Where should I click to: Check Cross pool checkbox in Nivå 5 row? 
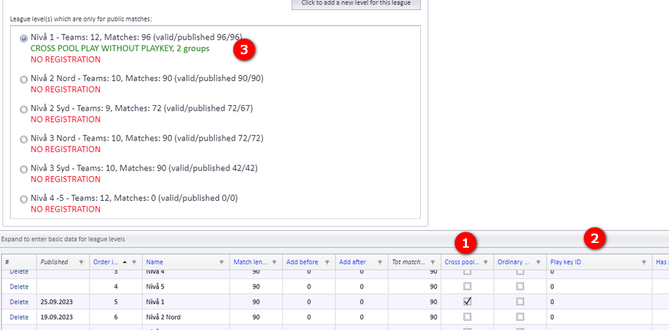(468, 286)
